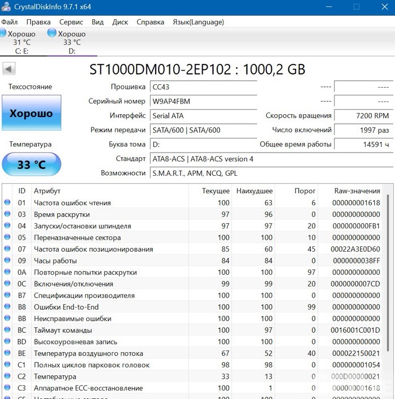Click blue status dot for attribute 09

click(x=7, y=261)
